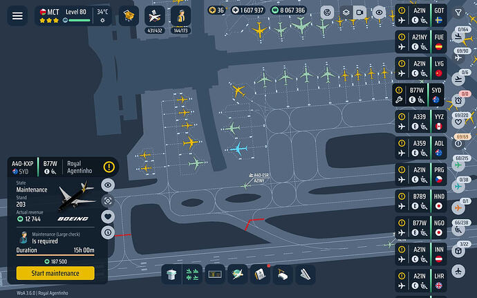477x298 pixels.
Task: Open aircraft info button in panel
Action: pyautogui.click(x=108, y=232)
